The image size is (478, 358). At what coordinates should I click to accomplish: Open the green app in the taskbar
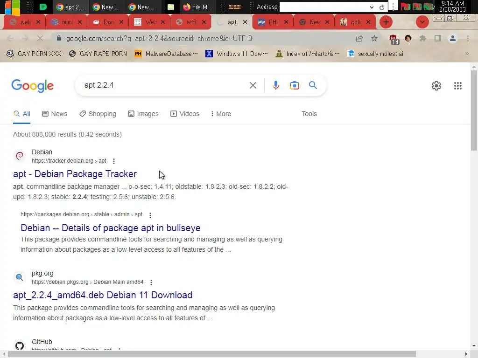(43, 7)
